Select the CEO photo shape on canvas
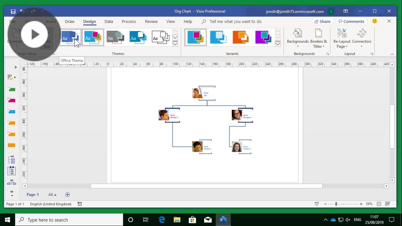 coord(197,93)
